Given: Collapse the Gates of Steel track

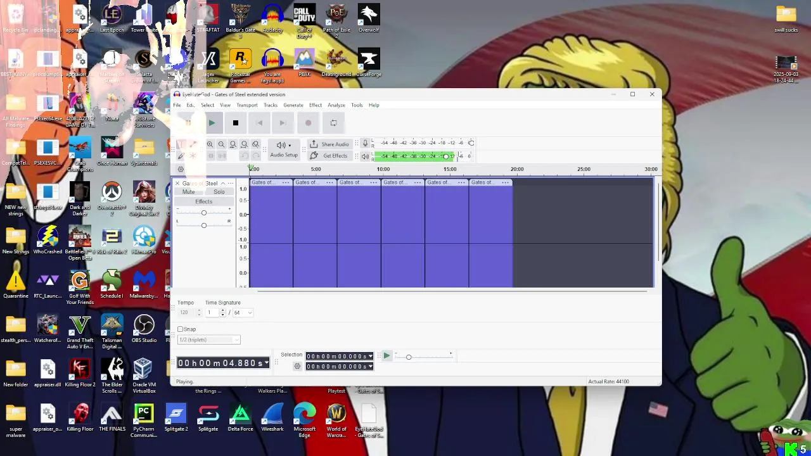Looking at the screenshot, I should [222, 183].
